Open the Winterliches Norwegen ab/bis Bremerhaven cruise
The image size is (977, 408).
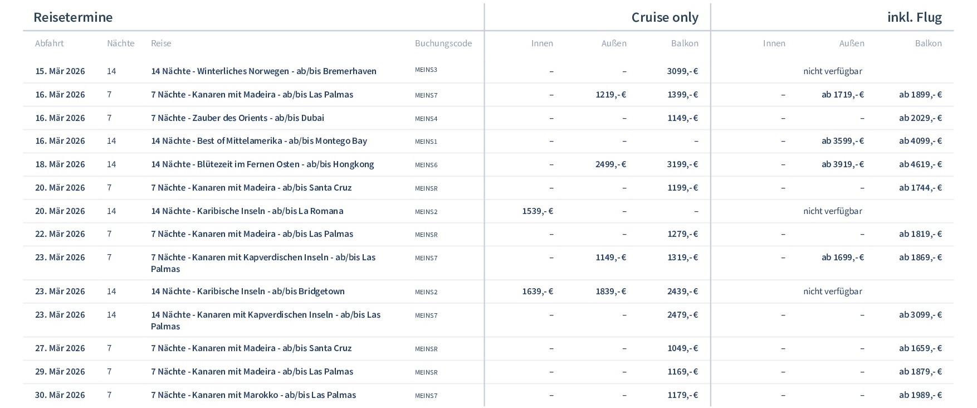point(263,71)
